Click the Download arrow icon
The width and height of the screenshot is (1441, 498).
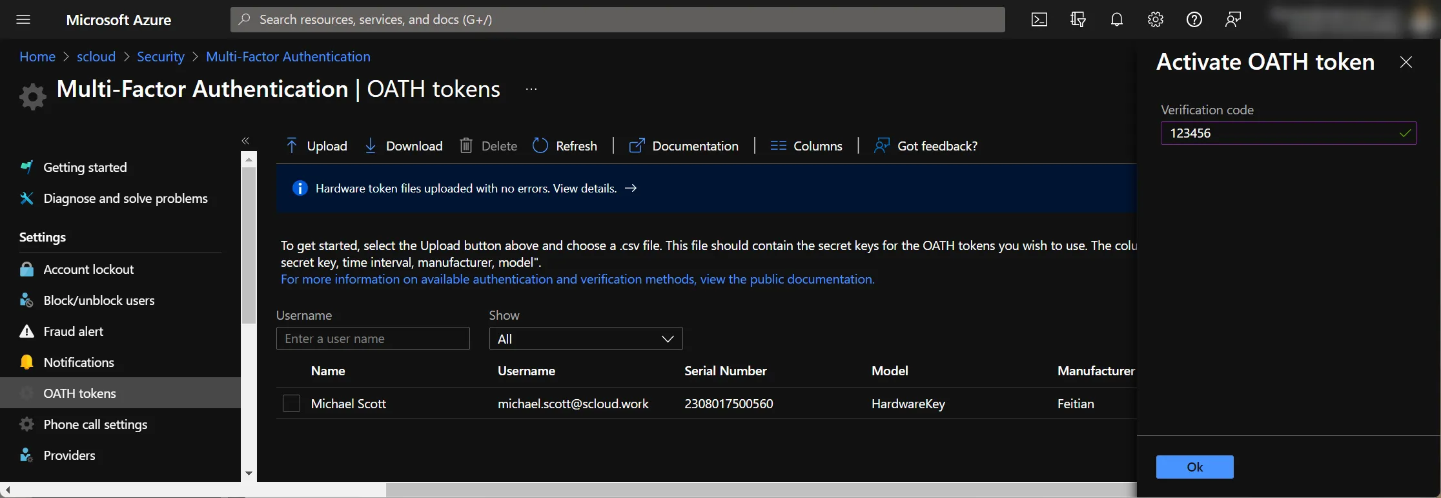(371, 146)
